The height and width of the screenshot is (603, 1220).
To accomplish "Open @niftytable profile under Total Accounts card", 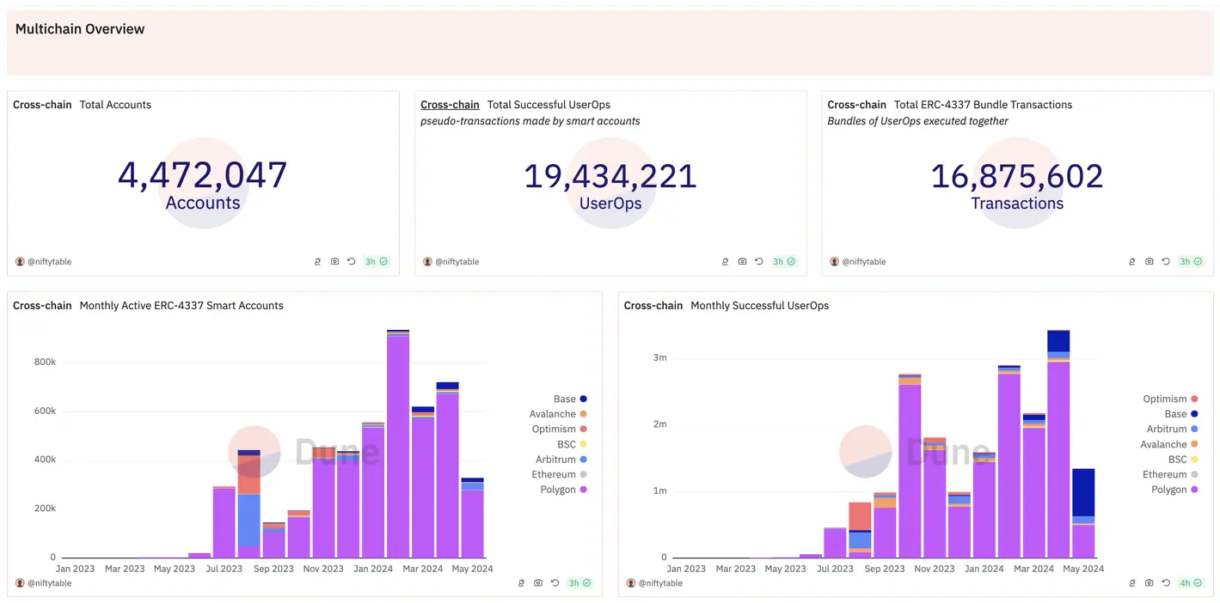I will point(49,261).
